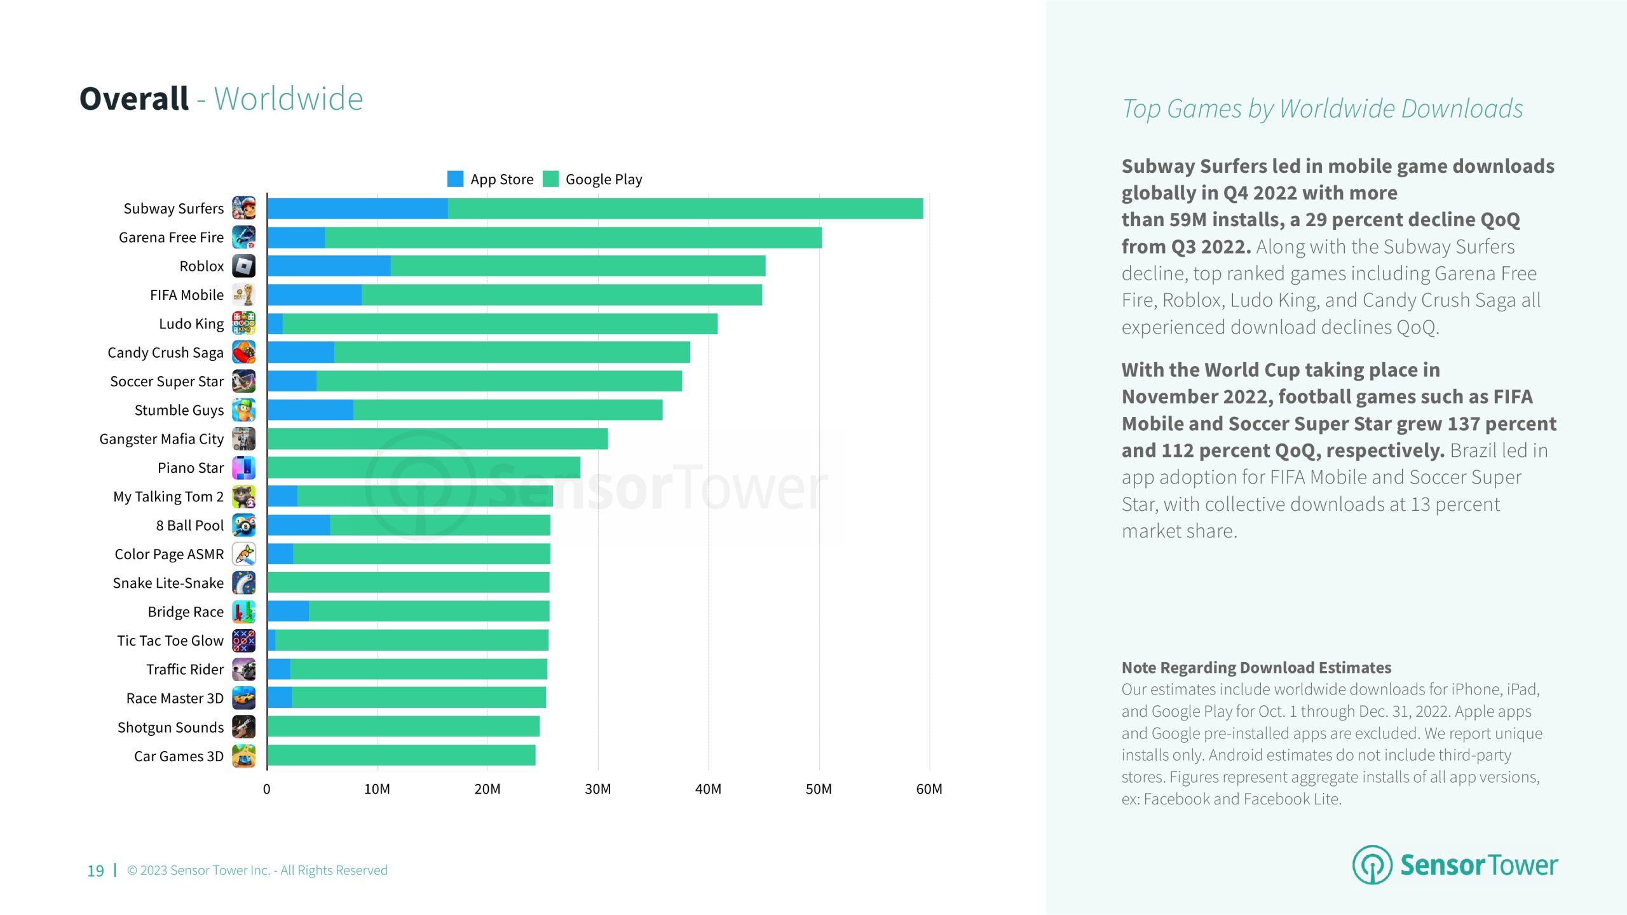Screen dimensions: 1627x915
Task: Click the App Store blue legend swatch
Action: point(455,179)
